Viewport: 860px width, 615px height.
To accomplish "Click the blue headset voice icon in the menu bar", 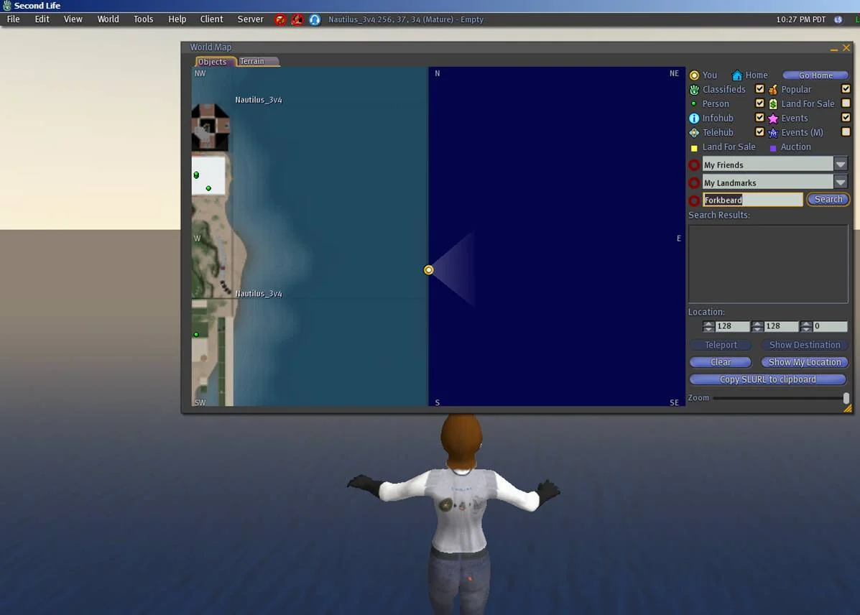I will [315, 19].
